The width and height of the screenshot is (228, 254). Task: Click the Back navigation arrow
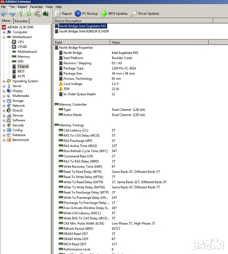pos(4,14)
